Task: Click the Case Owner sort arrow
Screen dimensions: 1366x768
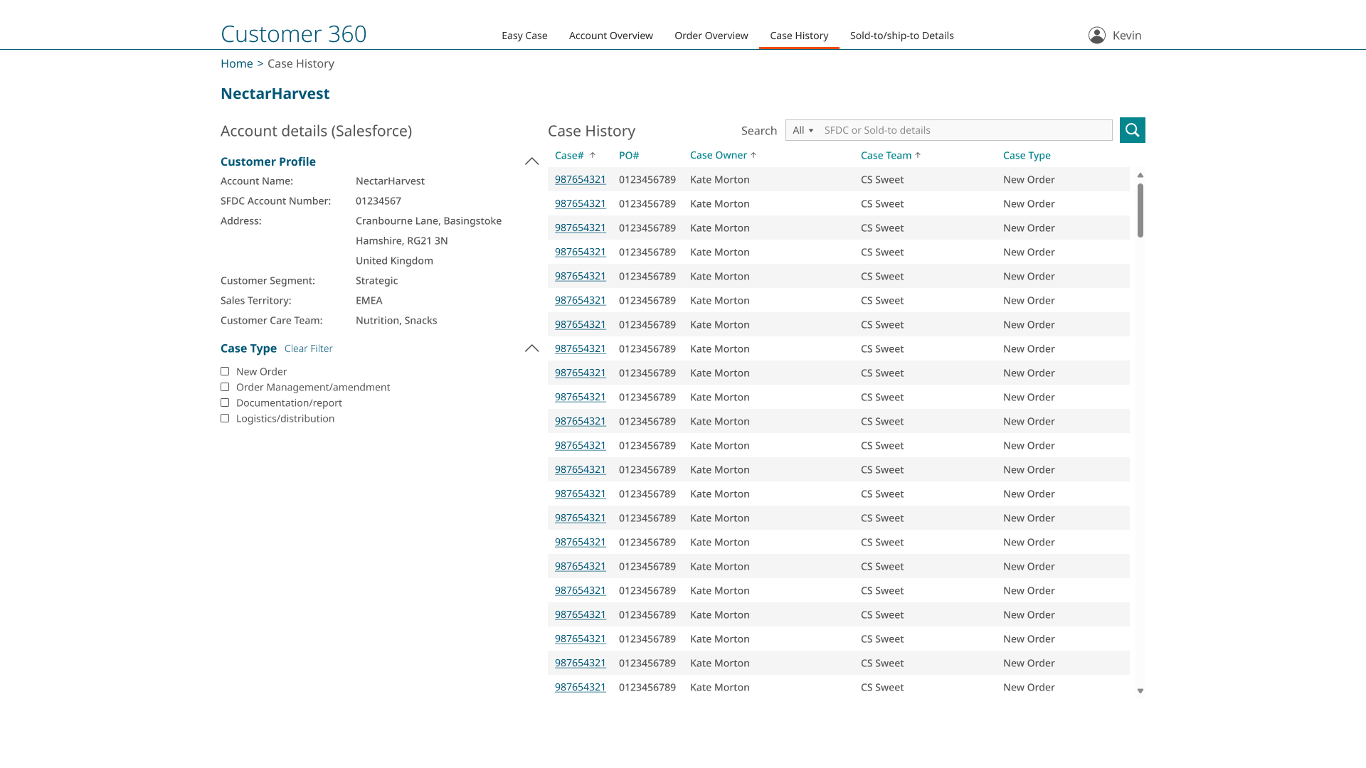Action: click(x=753, y=155)
